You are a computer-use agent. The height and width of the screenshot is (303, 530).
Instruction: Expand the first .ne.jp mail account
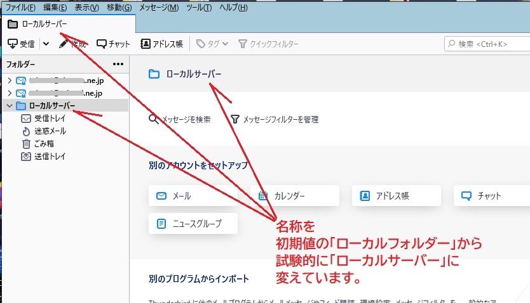[x=9, y=81]
